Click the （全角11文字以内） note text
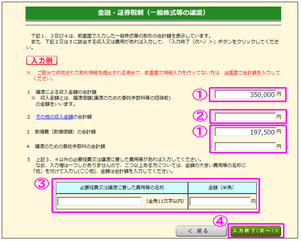The width and height of the screenshot is (302, 241). point(165,201)
